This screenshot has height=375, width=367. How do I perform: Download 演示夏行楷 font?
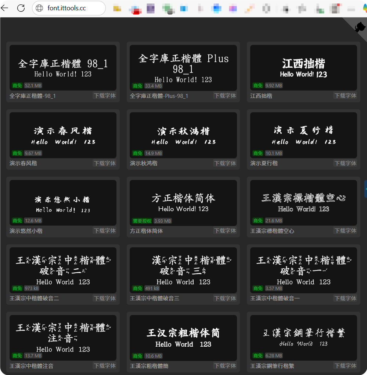pyautogui.click(x=345, y=163)
